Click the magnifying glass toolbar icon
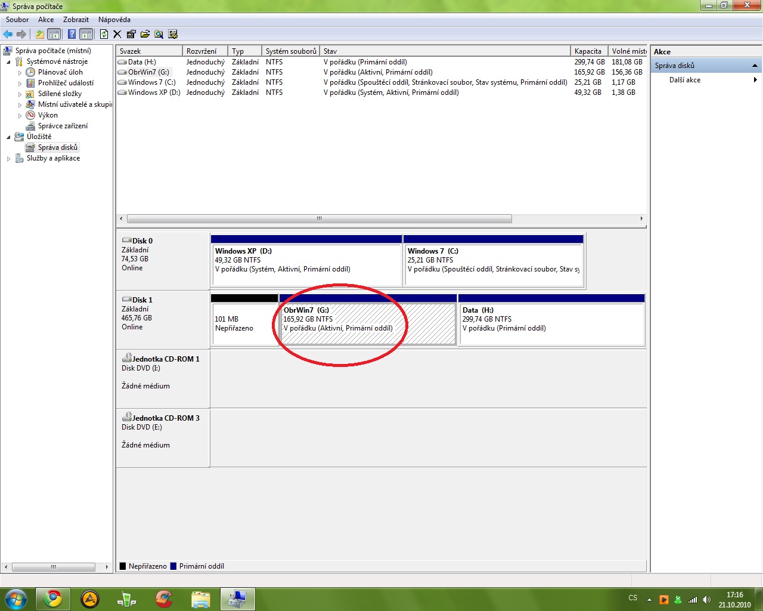The width and height of the screenshot is (763, 611). click(159, 34)
